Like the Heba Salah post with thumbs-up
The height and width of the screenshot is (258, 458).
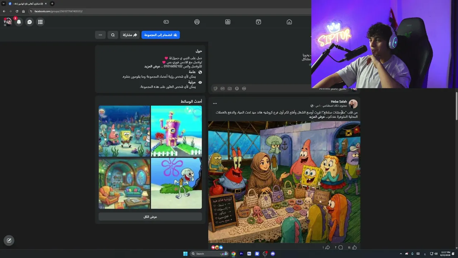point(355,247)
